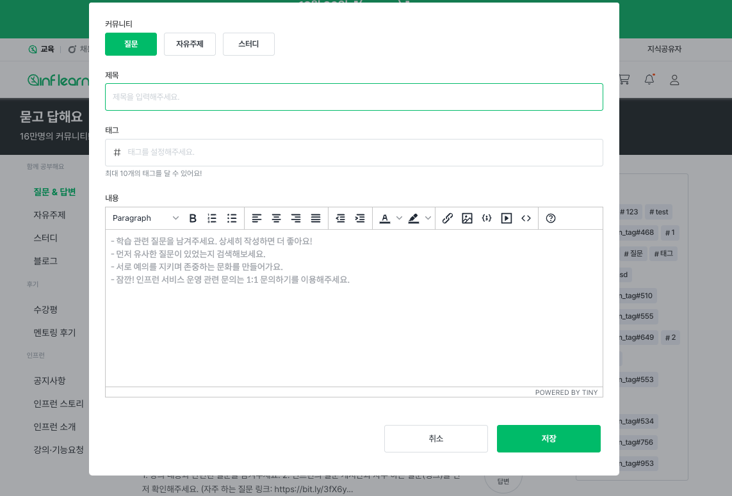Justify the text

[x=316, y=218]
